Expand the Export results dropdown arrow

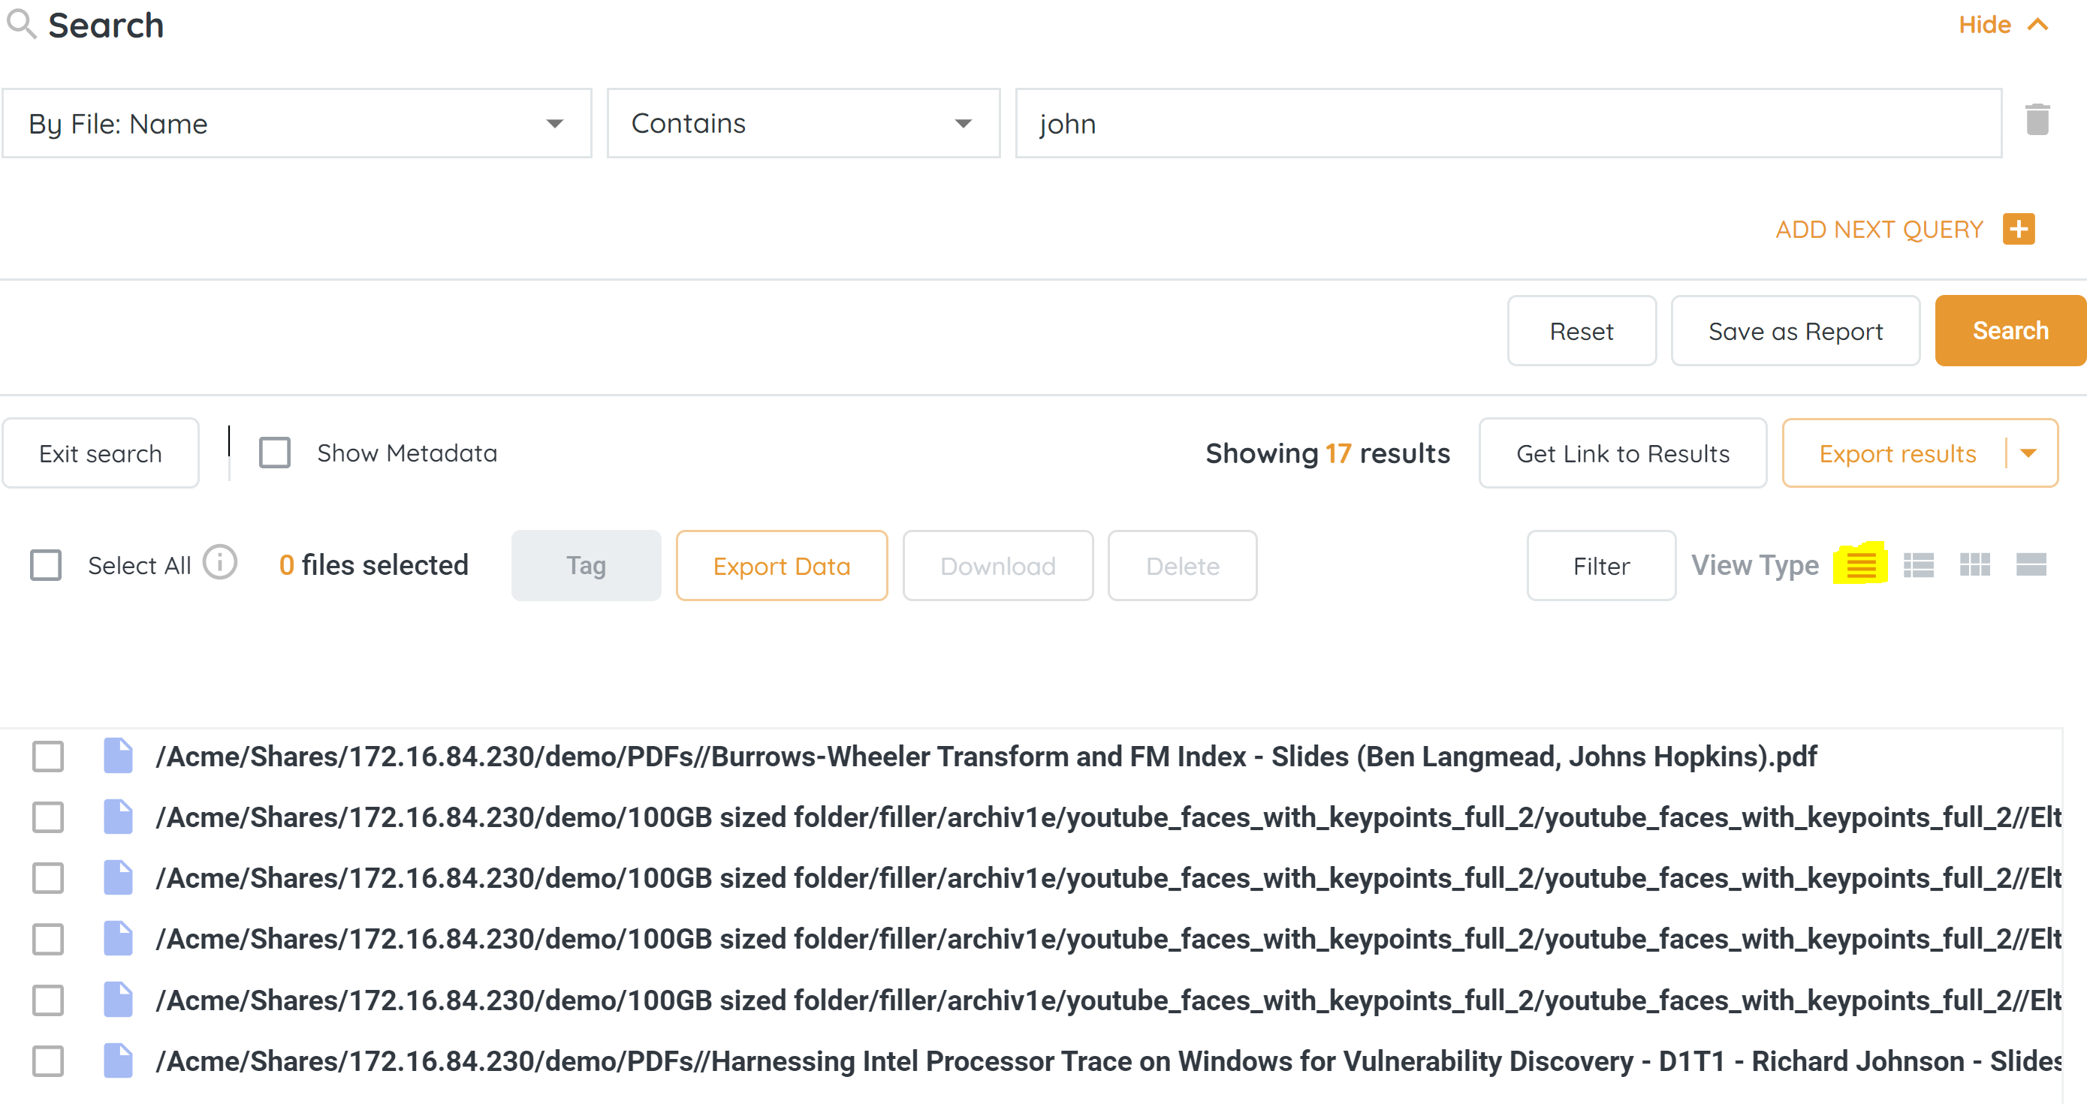click(2028, 453)
